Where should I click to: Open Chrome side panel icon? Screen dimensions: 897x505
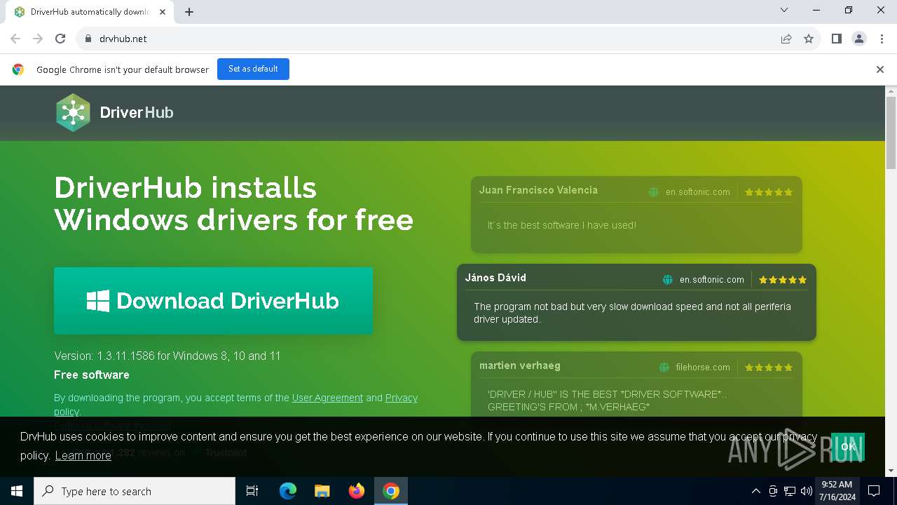(x=837, y=39)
